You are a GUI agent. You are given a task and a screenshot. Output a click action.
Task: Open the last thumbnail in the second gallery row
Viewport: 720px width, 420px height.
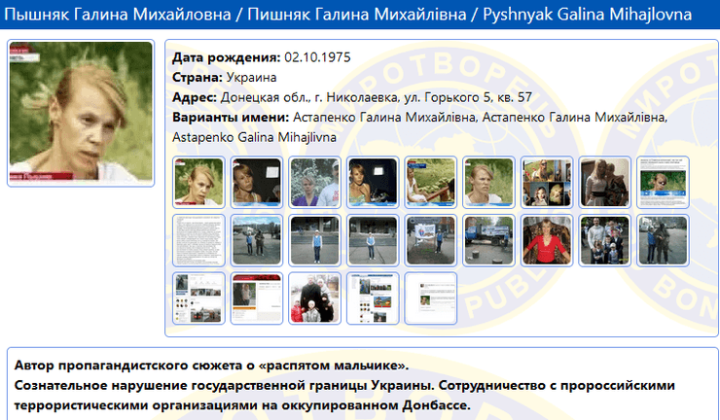pyautogui.click(x=664, y=240)
